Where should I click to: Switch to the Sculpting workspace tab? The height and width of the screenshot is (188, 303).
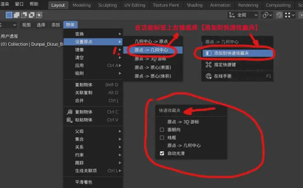tap(107, 5)
